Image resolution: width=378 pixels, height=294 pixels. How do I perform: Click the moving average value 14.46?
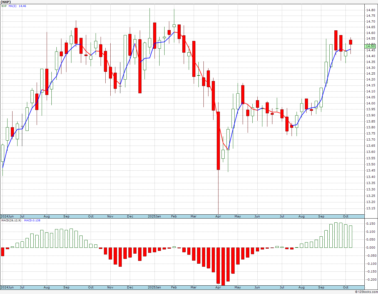pyautogui.click(x=23, y=6)
